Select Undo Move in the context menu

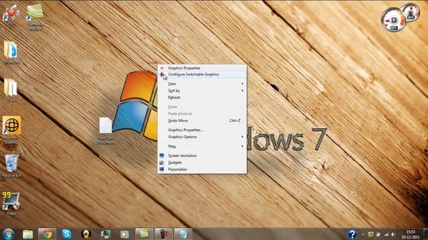pos(202,120)
